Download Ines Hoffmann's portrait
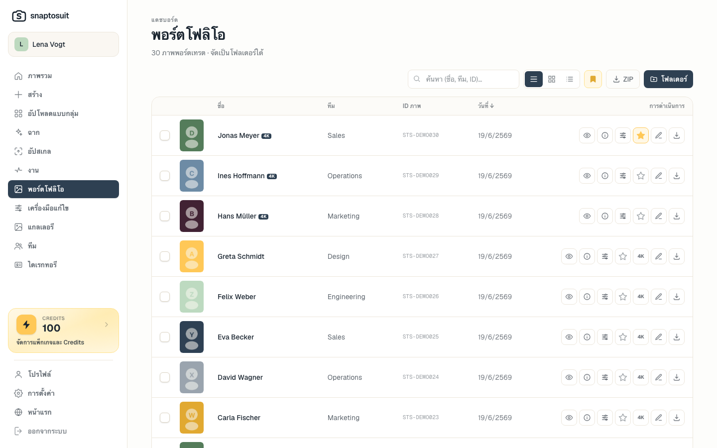 pyautogui.click(x=677, y=176)
